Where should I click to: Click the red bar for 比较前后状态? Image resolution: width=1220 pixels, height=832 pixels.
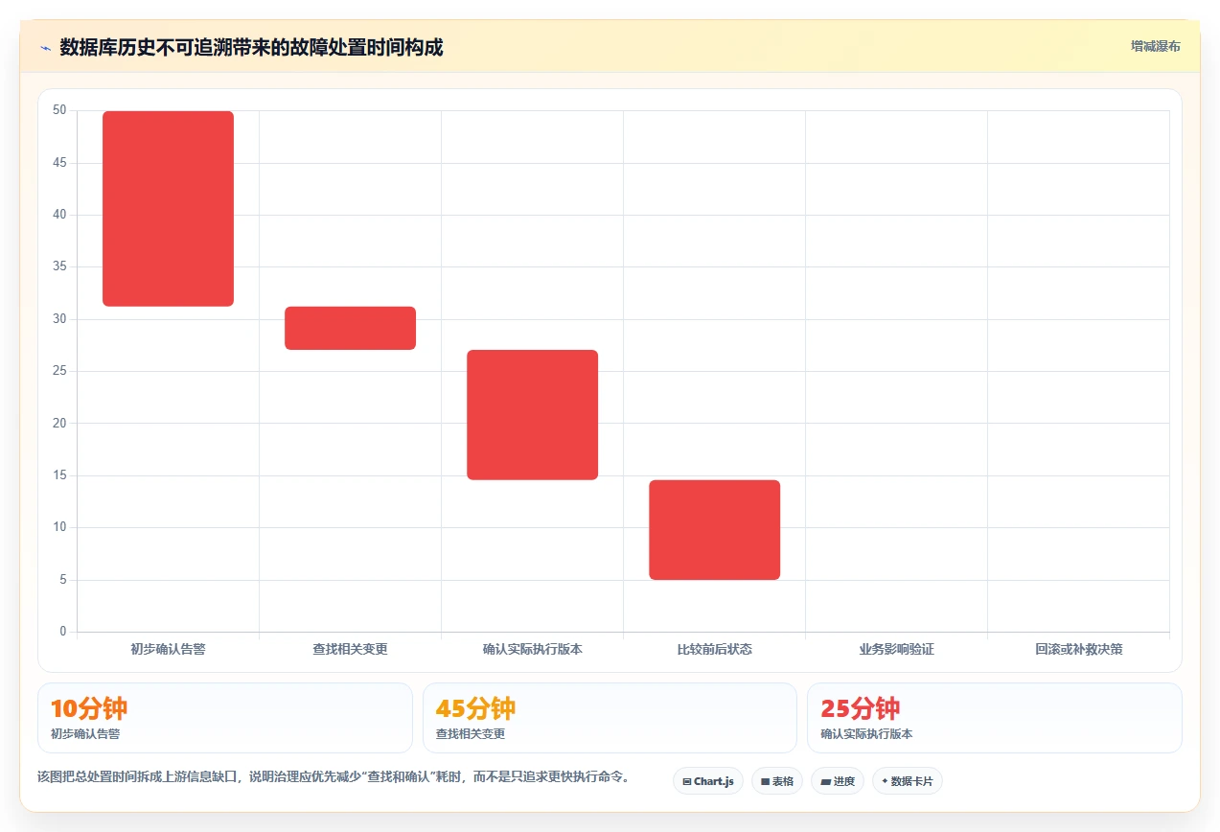[714, 530]
